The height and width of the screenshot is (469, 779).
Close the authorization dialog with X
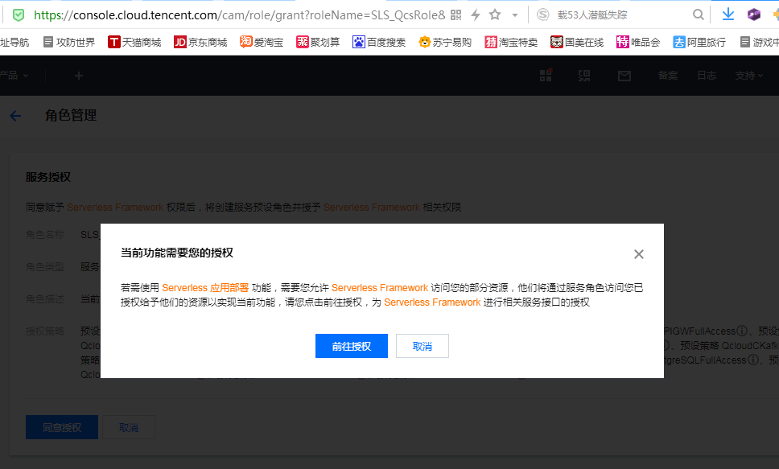(639, 254)
